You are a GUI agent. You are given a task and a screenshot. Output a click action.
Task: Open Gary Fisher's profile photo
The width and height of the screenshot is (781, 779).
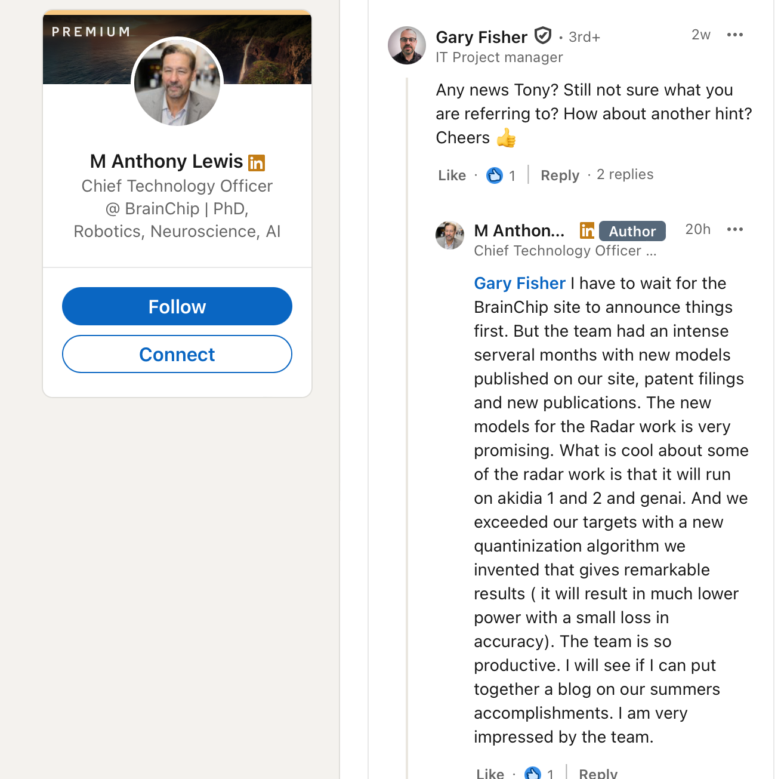point(407,45)
